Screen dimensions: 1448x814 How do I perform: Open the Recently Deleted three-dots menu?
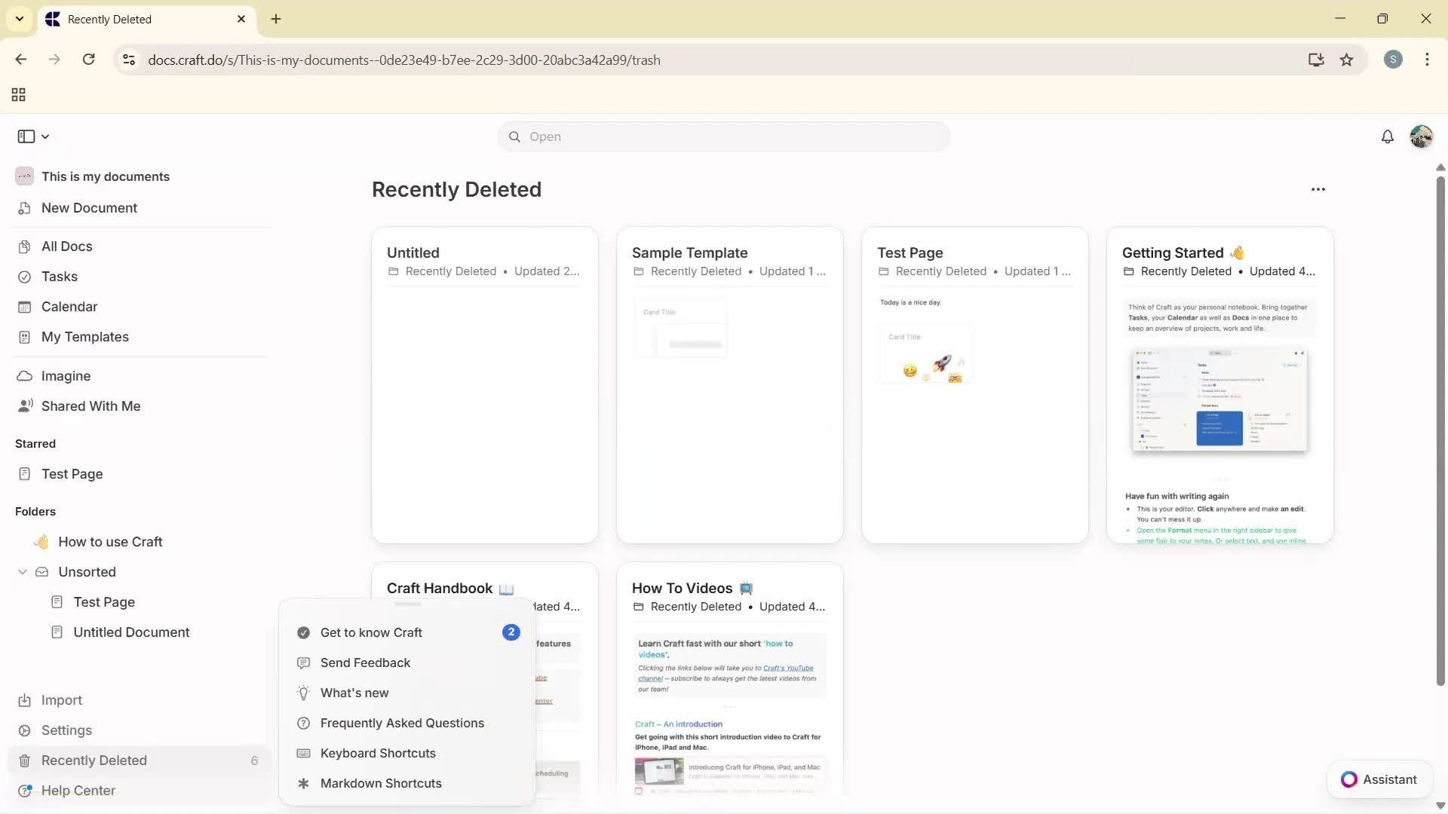(x=1318, y=189)
